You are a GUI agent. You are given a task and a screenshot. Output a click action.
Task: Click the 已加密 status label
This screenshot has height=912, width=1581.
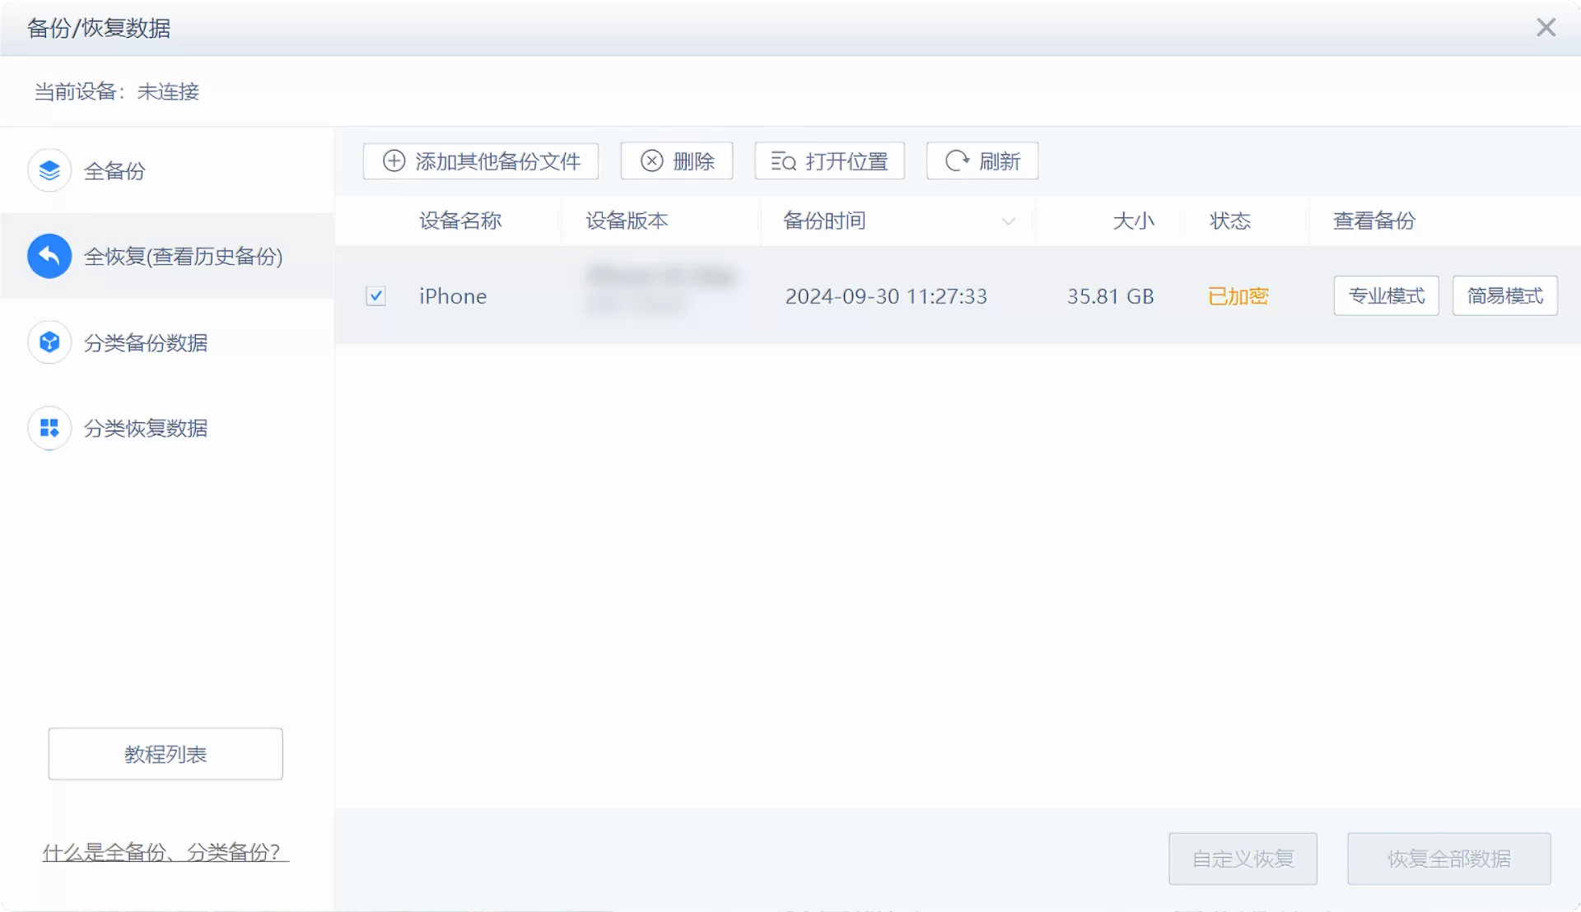point(1238,295)
